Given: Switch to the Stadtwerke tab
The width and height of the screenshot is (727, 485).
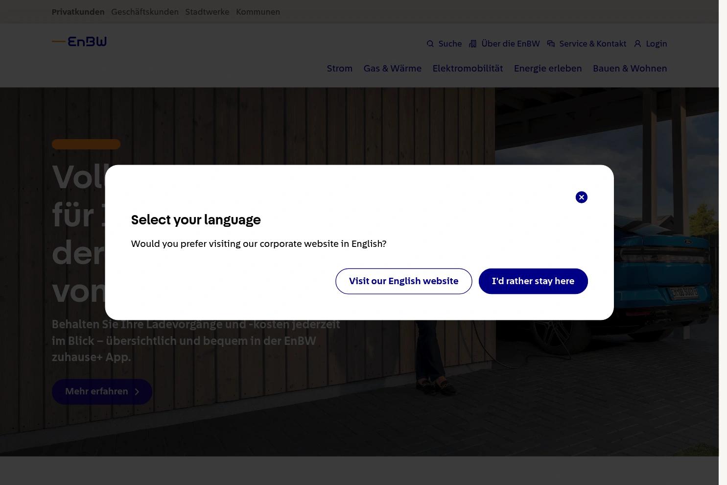Looking at the screenshot, I should click(x=207, y=12).
